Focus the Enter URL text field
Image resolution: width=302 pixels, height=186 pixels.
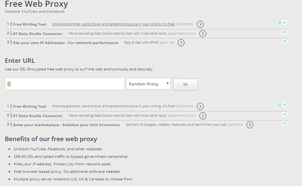(x=65, y=84)
